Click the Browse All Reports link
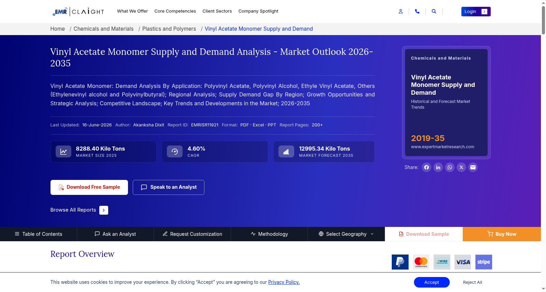 (x=73, y=210)
